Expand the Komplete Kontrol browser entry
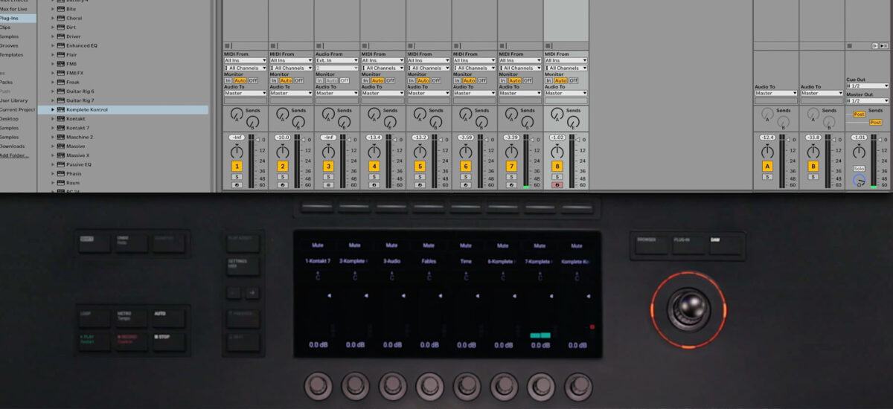Image resolution: width=893 pixels, height=409 pixels. point(53,109)
